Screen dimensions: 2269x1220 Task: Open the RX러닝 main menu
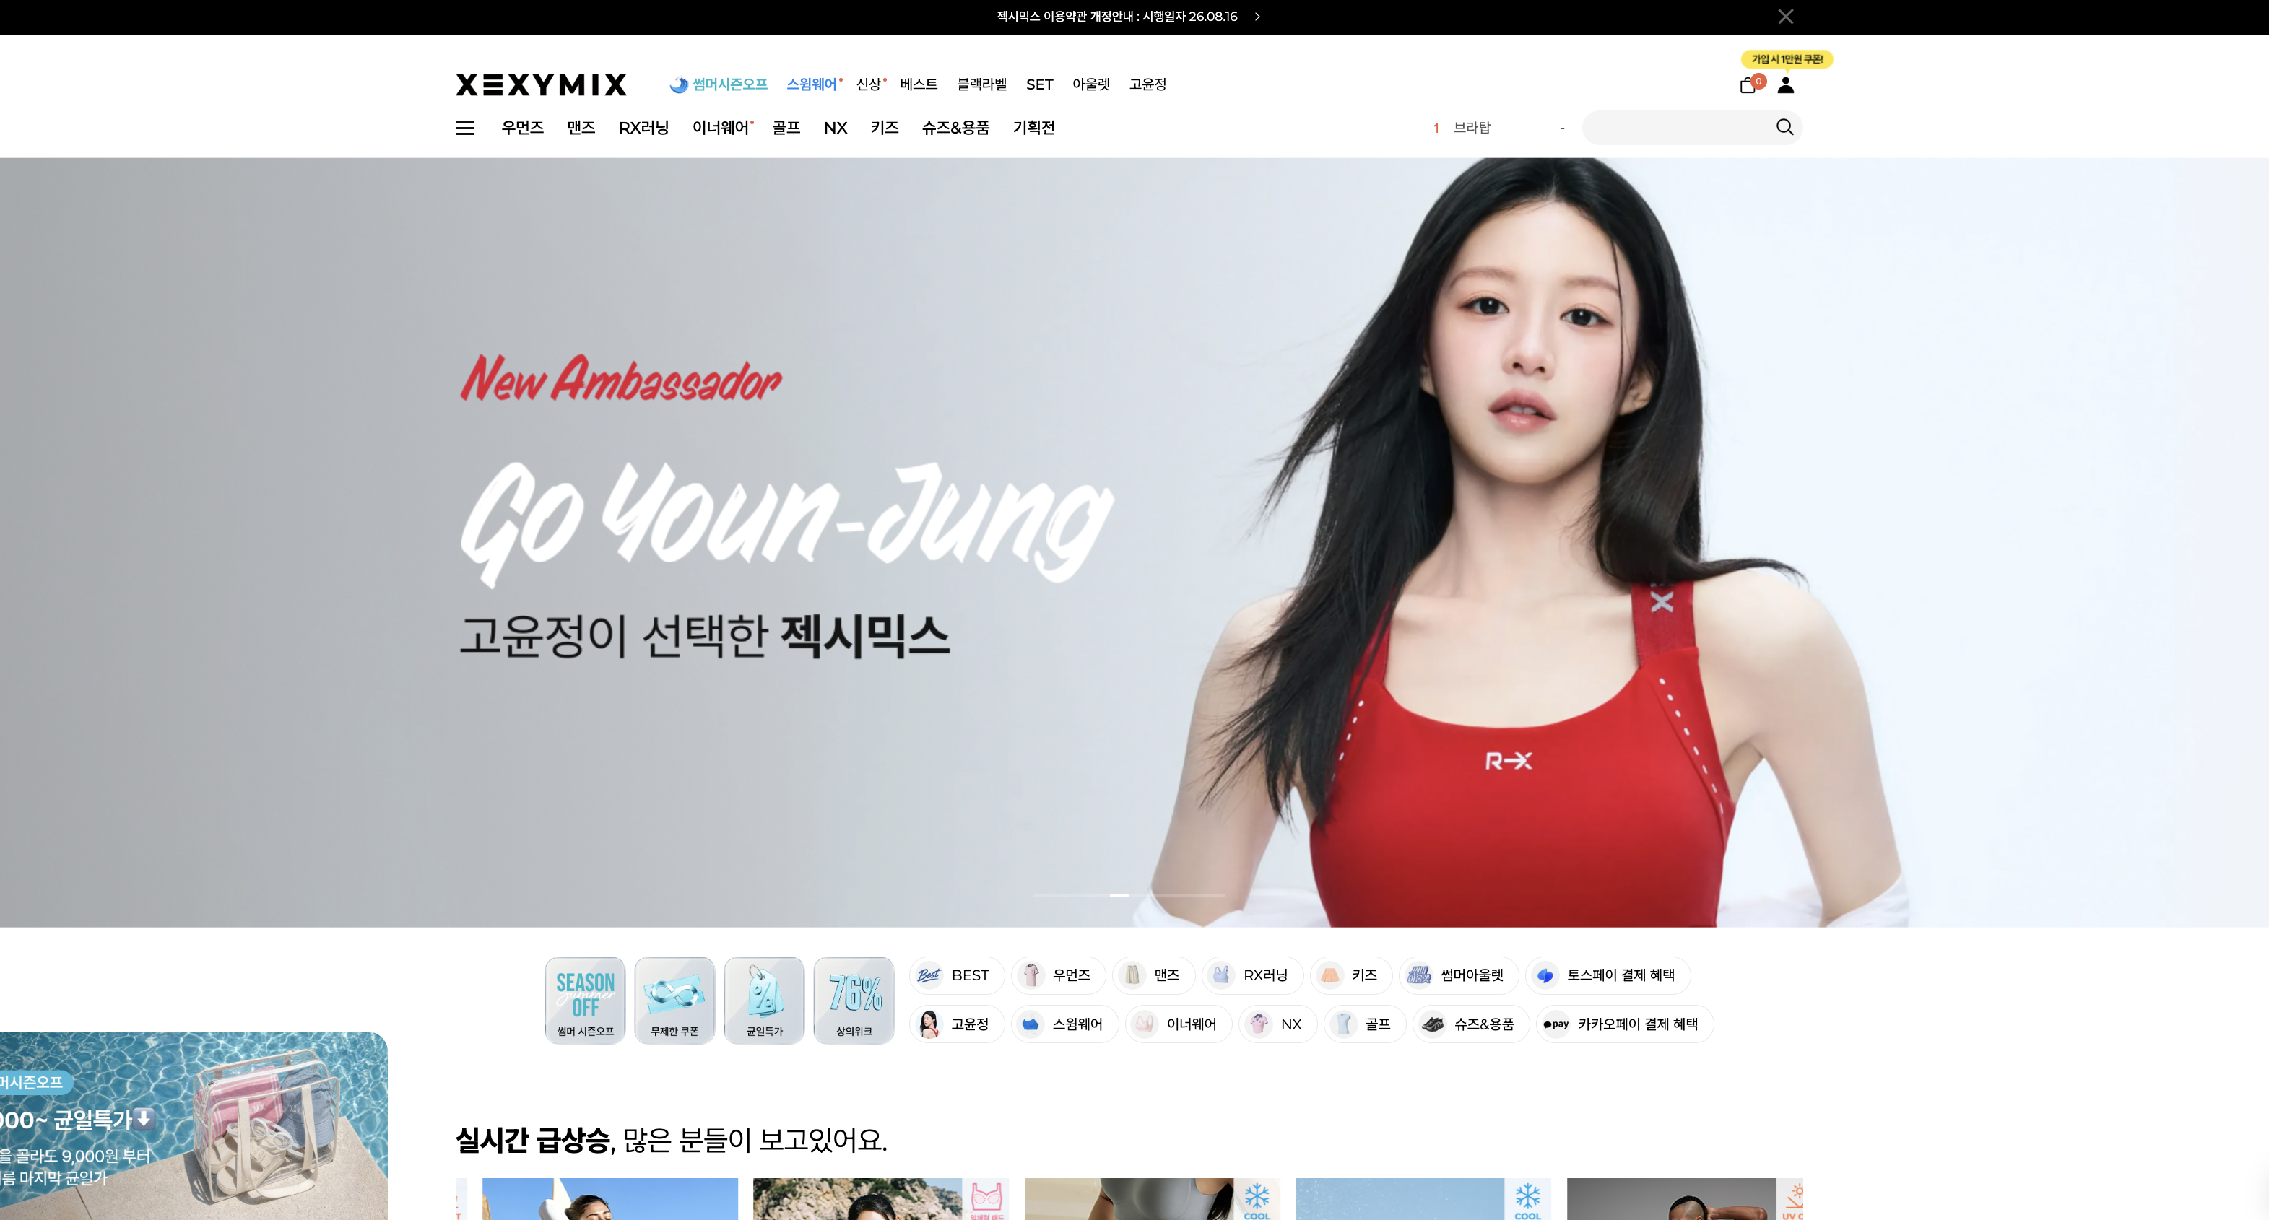pyautogui.click(x=644, y=128)
